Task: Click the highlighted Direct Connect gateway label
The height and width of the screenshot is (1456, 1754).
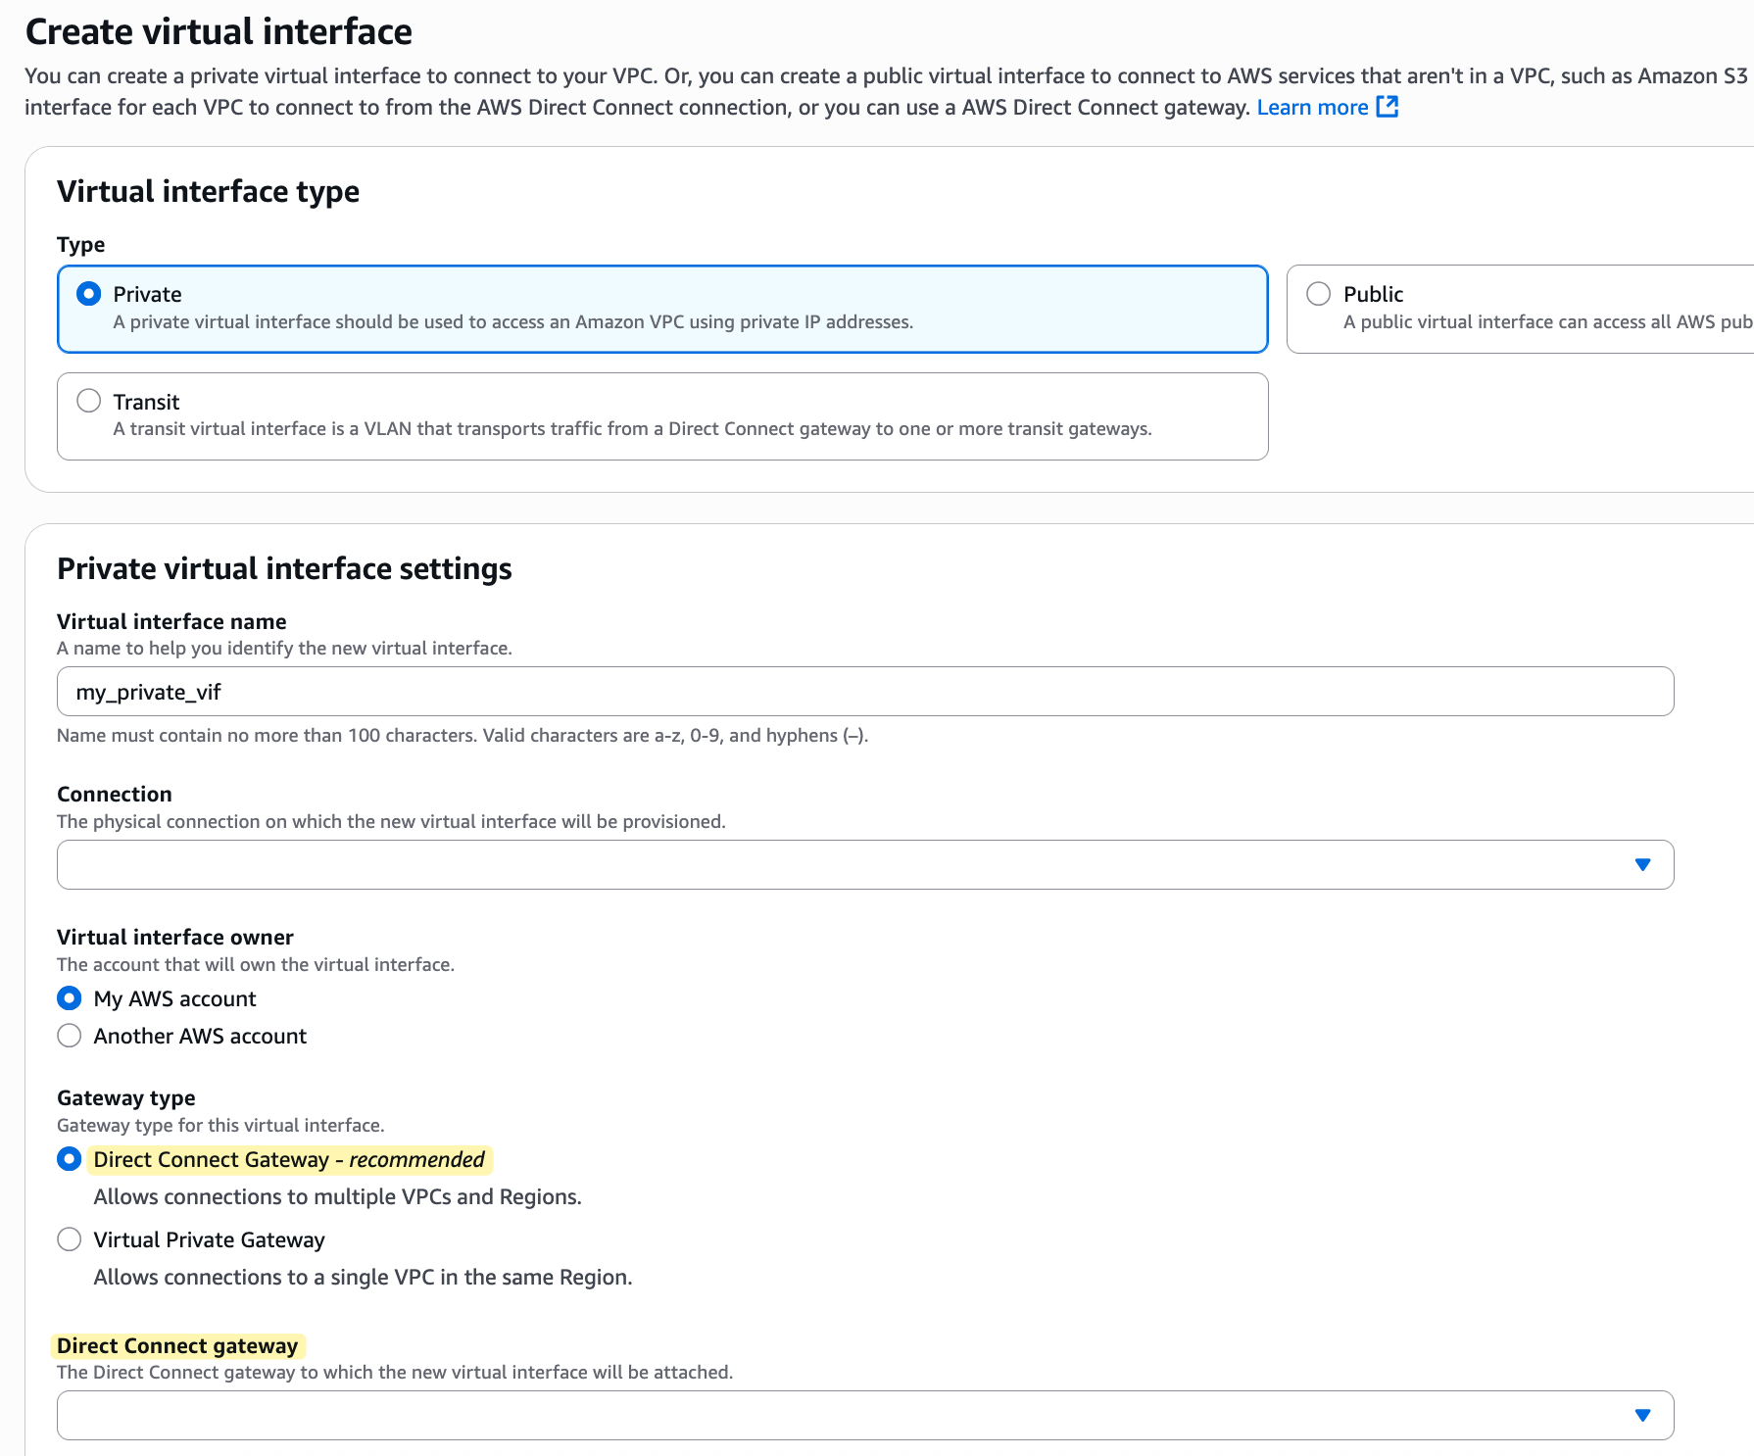Action: point(177,1345)
